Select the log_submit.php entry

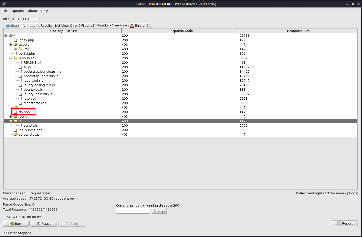tap(31, 130)
